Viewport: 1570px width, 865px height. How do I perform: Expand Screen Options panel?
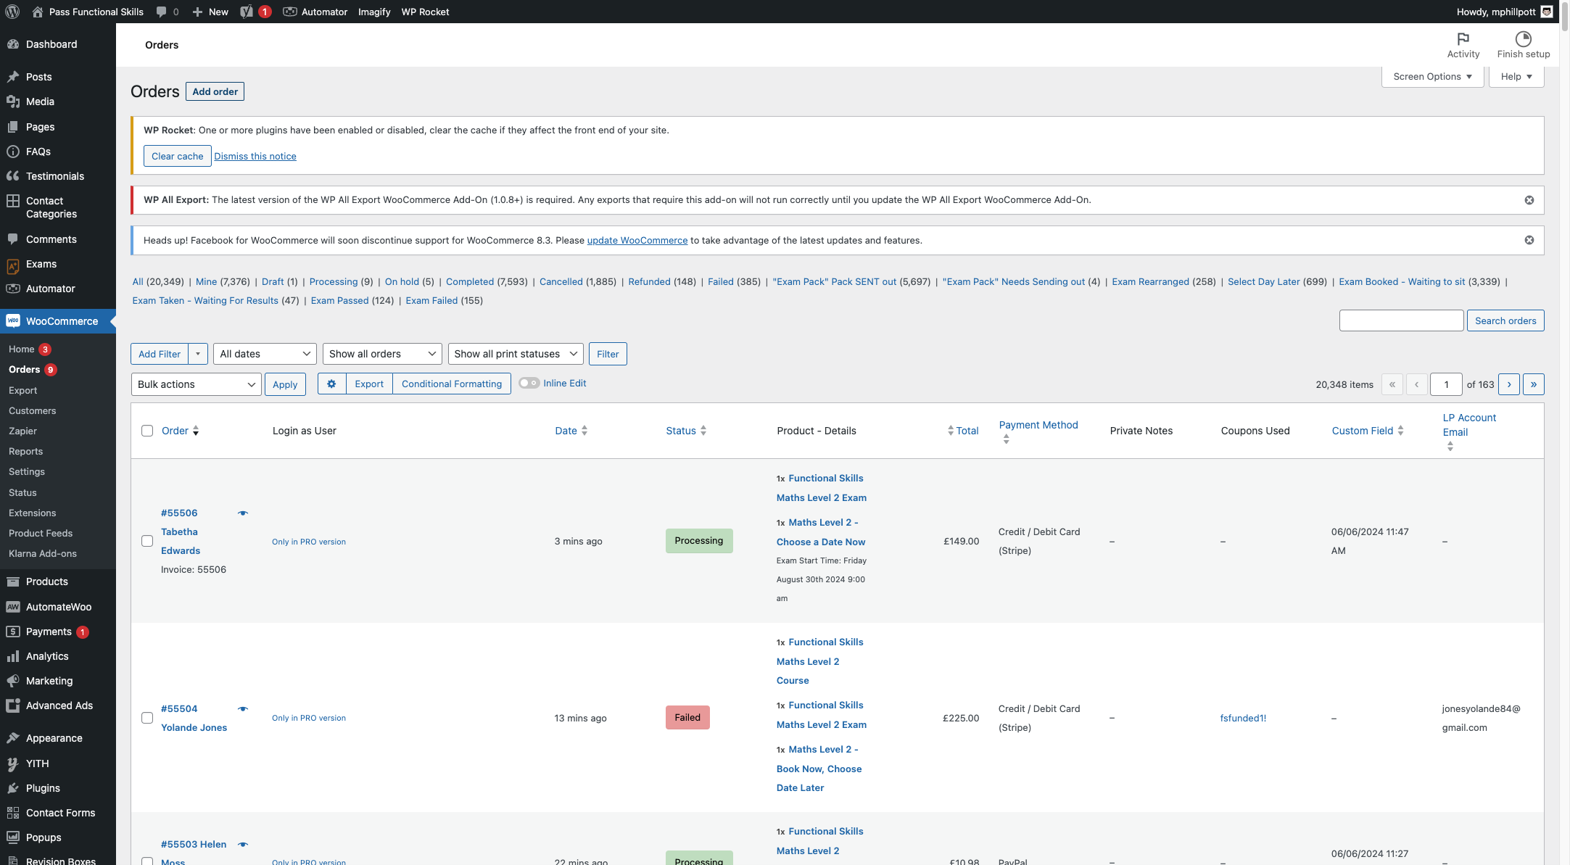click(1432, 77)
